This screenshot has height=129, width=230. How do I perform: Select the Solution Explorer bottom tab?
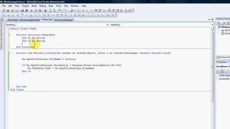click(x=223, y=57)
